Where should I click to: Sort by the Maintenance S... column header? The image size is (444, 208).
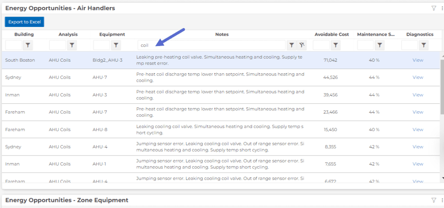(375, 34)
